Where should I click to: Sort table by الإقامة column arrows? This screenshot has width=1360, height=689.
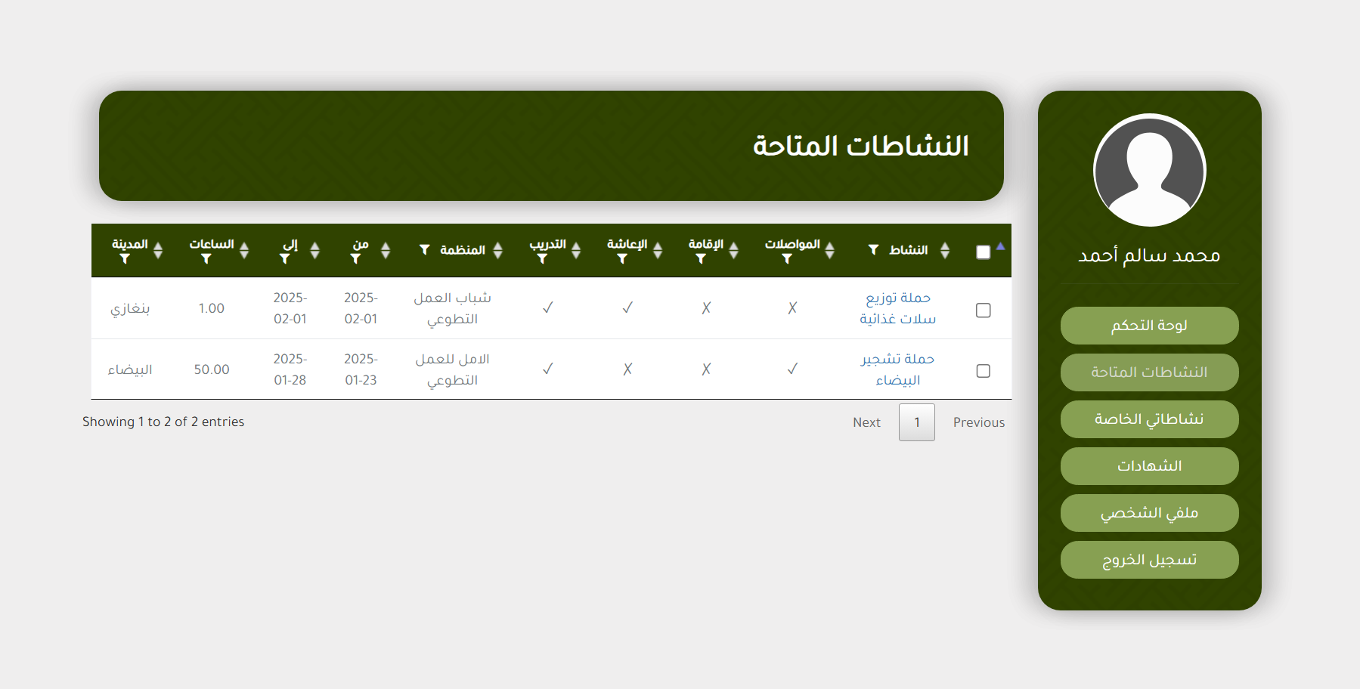coord(734,250)
